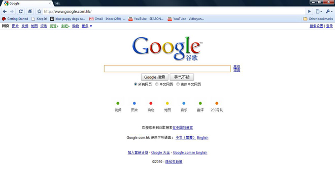Click the 资讯 link in the top navigation

(x=44, y=26)
